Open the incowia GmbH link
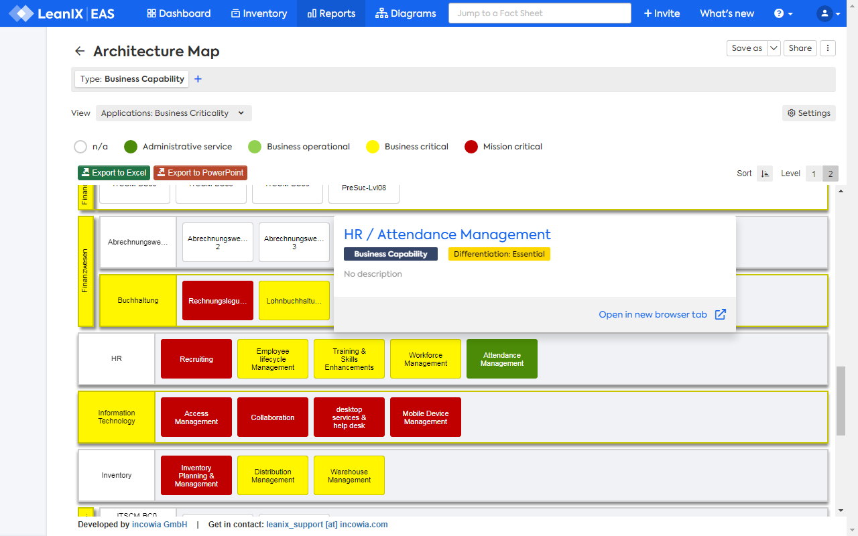Viewport: 858px width, 536px height. (x=160, y=525)
